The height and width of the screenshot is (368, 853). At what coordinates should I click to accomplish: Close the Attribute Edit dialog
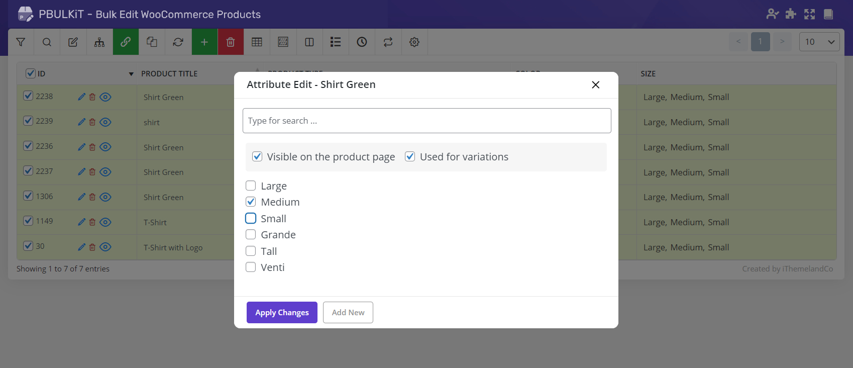pyautogui.click(x=595, y=85)
